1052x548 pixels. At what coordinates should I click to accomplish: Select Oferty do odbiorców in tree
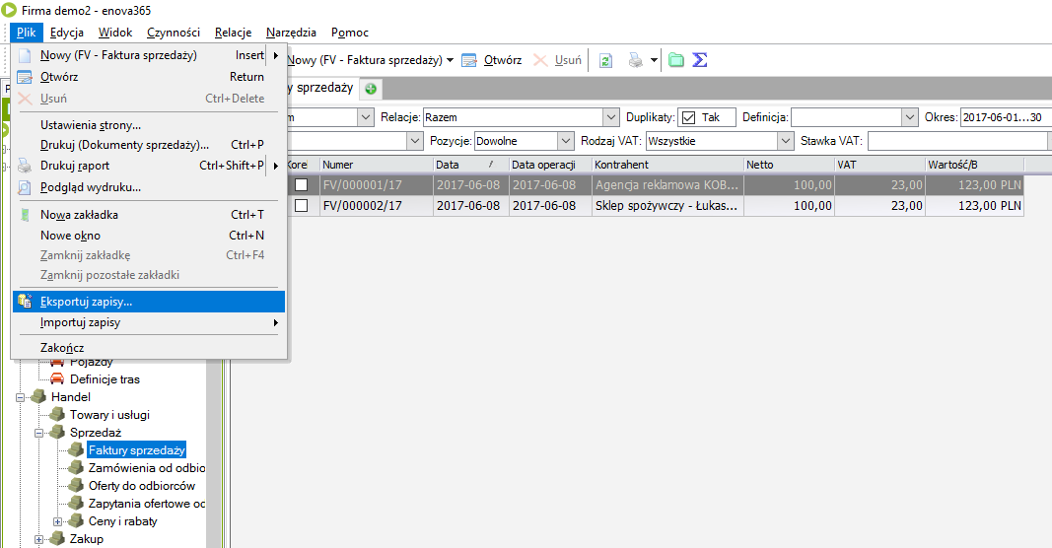click(x=142, y=486)
